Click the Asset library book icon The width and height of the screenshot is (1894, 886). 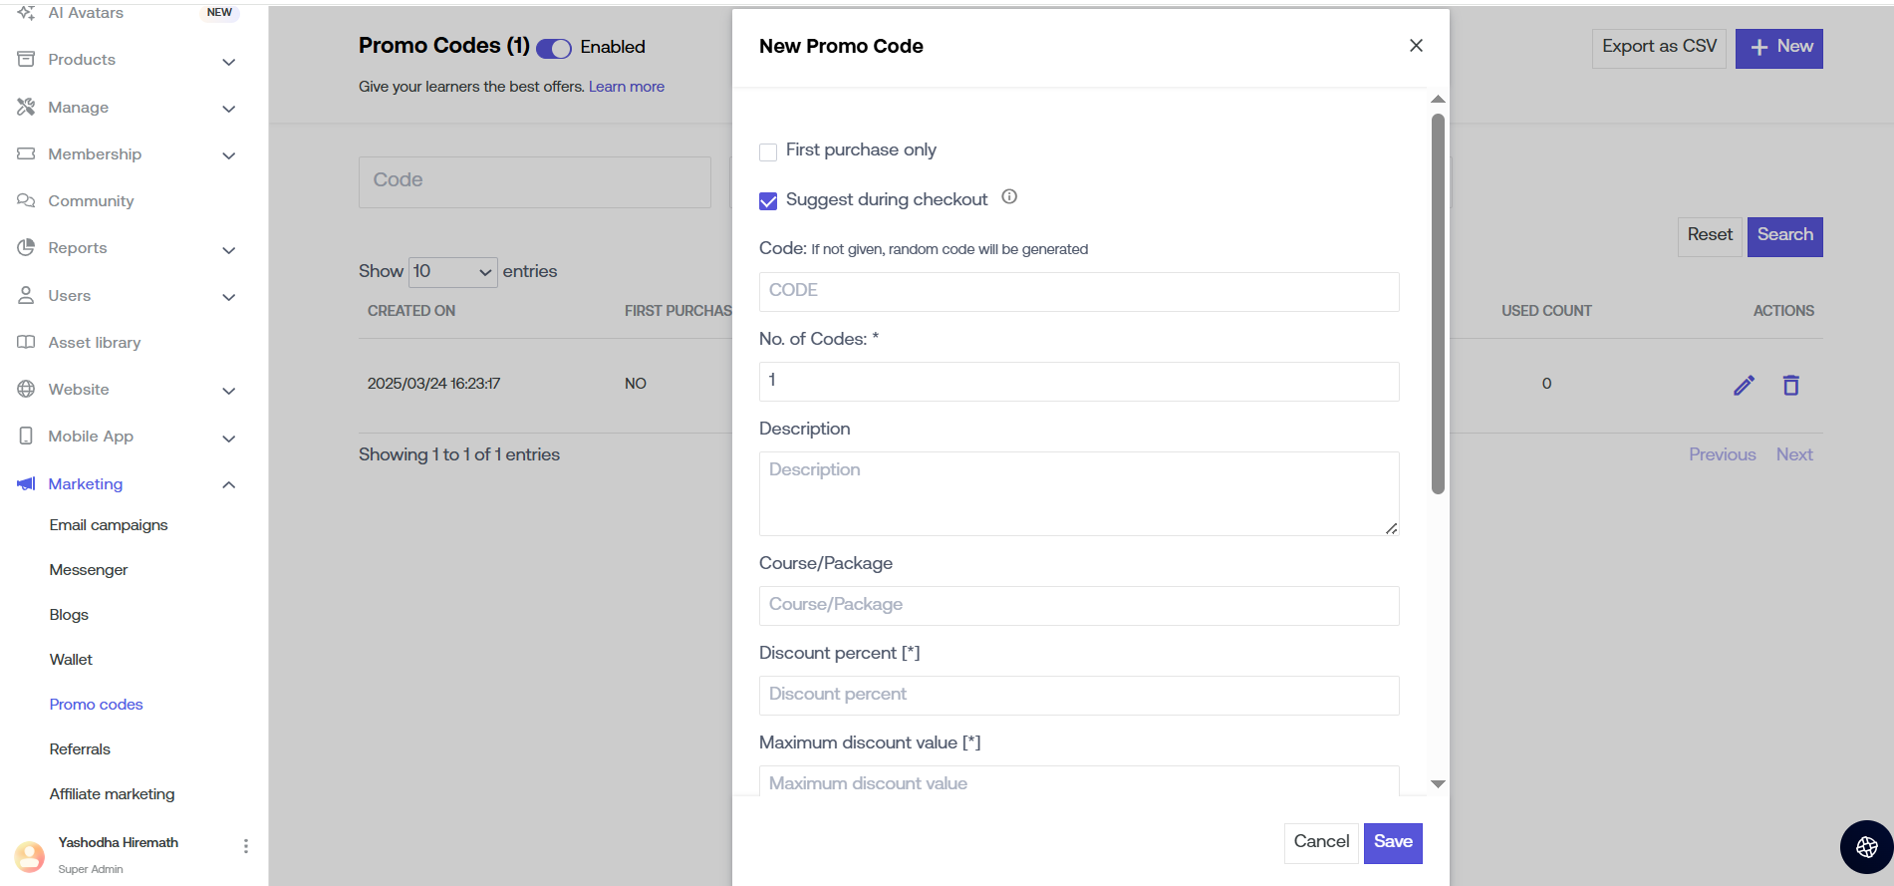pos(26,343)
